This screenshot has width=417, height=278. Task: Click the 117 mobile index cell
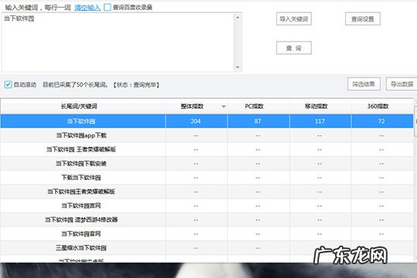tap(320, 121)
